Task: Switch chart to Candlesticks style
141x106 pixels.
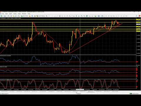Action: (x=76, y=16)
